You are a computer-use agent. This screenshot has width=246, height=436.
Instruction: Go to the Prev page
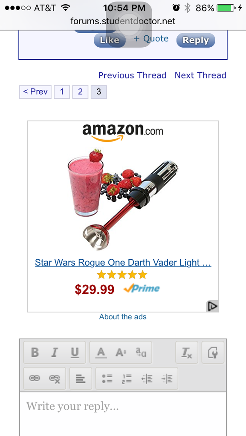tap(35, 92)
